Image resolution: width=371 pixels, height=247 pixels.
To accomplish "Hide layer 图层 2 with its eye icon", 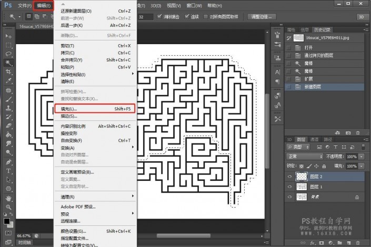I will (x=290, y=177).
